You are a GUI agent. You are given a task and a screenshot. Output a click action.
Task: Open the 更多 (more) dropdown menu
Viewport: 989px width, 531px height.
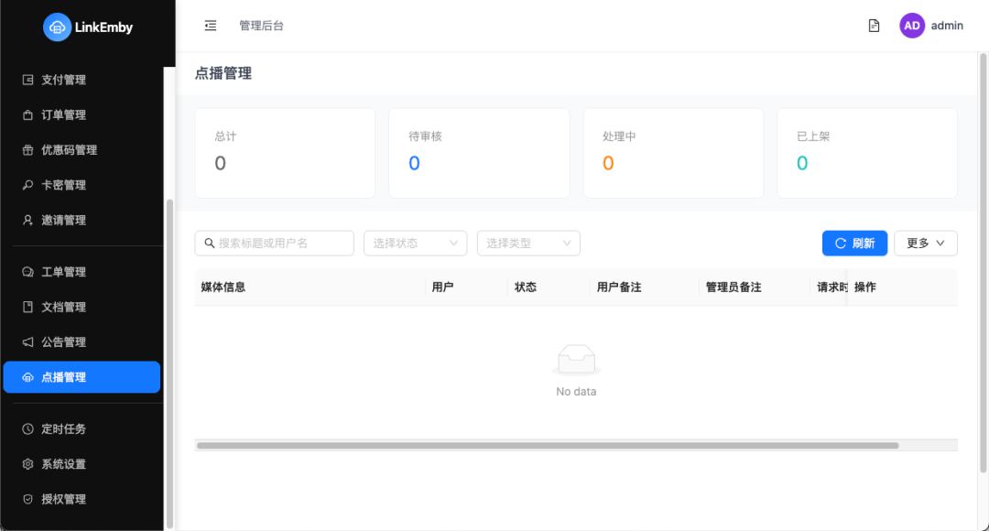pyautogui.click(x=925, y=243)
